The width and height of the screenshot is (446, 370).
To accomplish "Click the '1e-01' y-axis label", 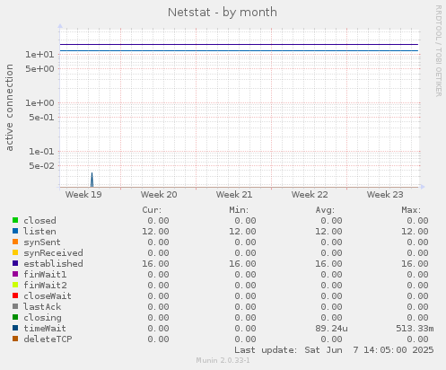I will (x=41, y=152).
